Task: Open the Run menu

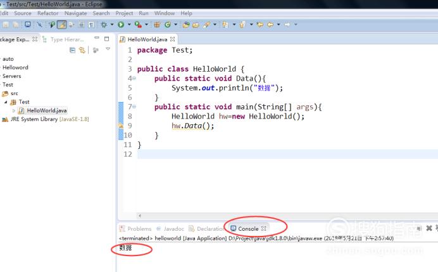Action: click(144, 13)
